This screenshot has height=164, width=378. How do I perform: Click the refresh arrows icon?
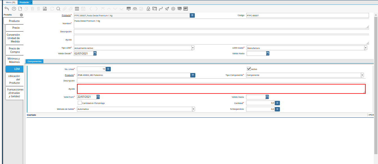pos(52,9)
